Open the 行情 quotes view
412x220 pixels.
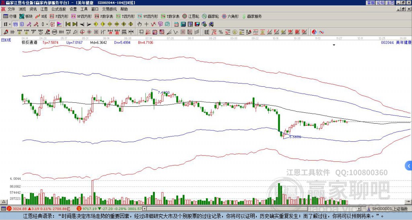10,16
